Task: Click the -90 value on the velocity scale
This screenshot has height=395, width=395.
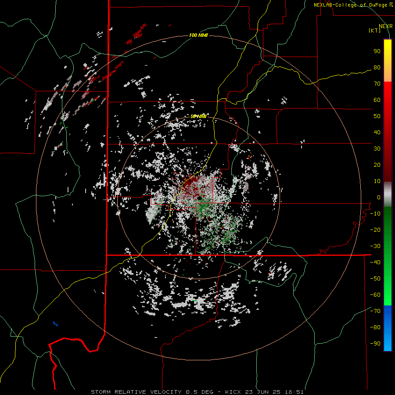Action: pyautogui.click(x=375, y=344)
